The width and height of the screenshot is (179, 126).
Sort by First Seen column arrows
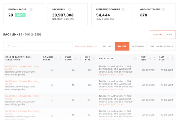(153, 58)
